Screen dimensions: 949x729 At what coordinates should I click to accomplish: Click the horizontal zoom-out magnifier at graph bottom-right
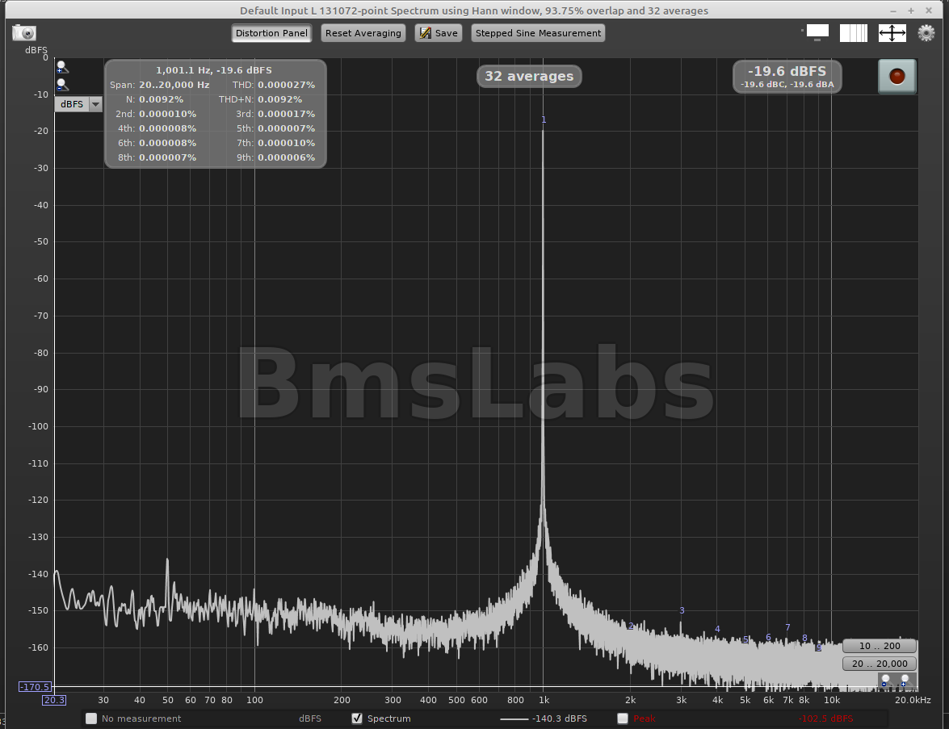(x=885, y=681)
